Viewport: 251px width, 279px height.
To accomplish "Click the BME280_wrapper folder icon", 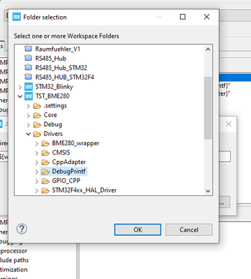I will [x=45, y=144].
